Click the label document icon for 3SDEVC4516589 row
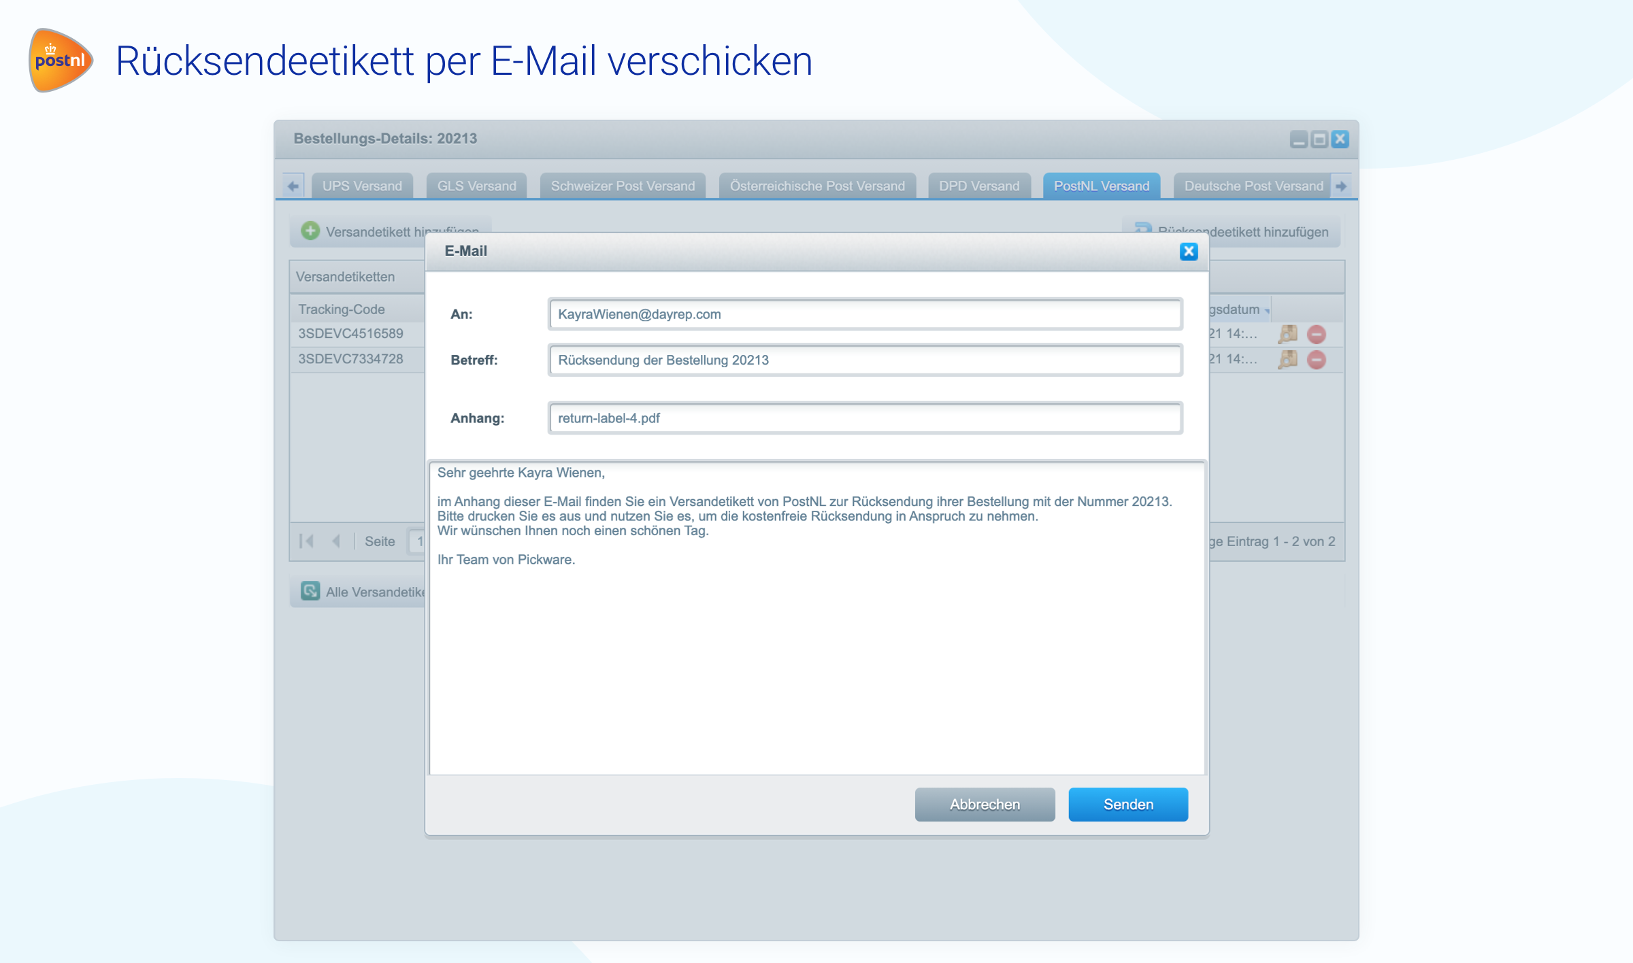Screen dimensions: 1633x963 point(1287,334)
